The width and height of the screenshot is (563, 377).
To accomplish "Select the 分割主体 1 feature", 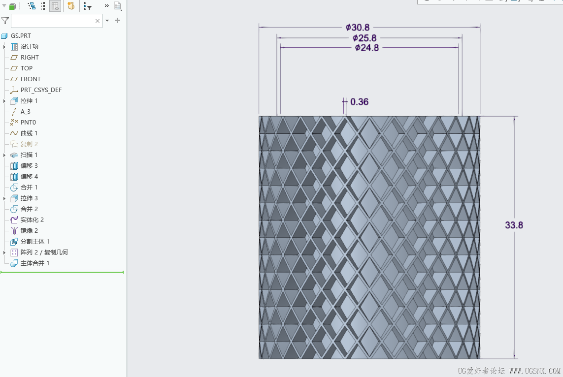I will point(30,242).
